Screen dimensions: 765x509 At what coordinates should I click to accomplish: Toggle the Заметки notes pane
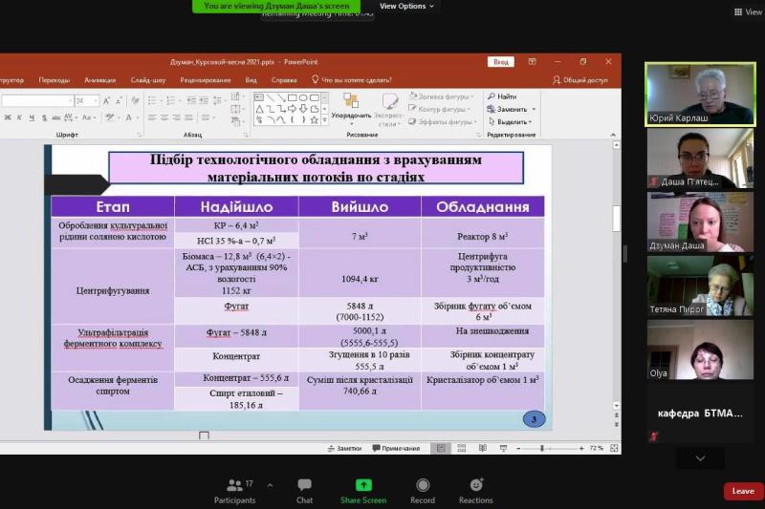pos(343,448)
